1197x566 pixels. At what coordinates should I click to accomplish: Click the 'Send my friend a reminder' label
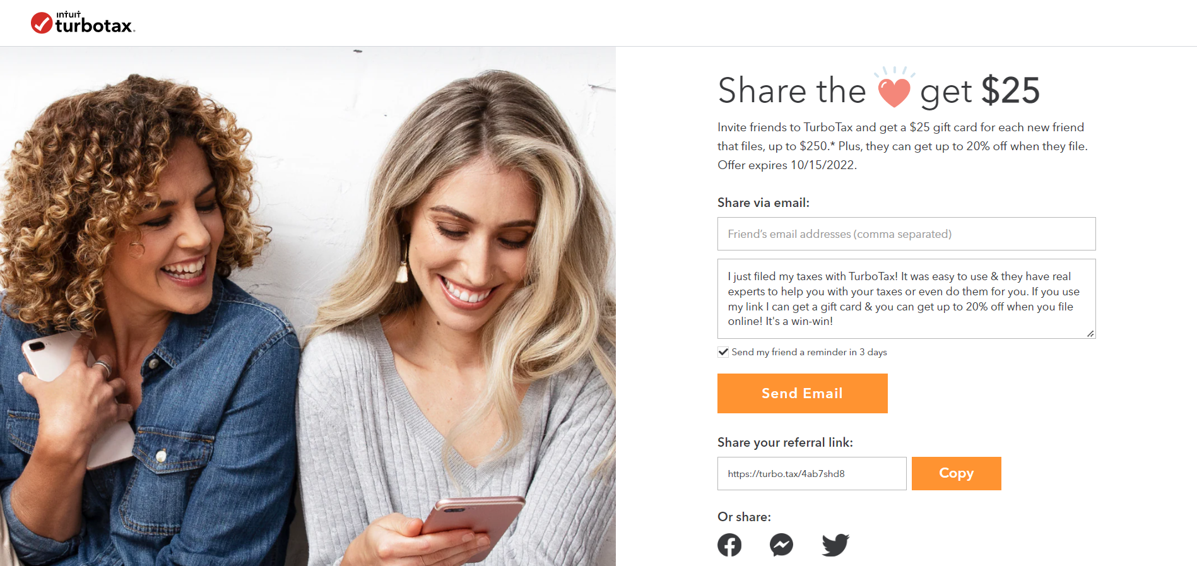tap(809, 352)
